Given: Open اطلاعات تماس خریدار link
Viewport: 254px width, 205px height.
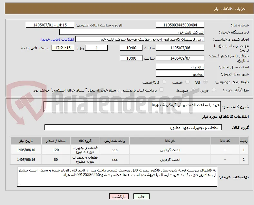Looking at the screenshot, I should tap(57, 39).
